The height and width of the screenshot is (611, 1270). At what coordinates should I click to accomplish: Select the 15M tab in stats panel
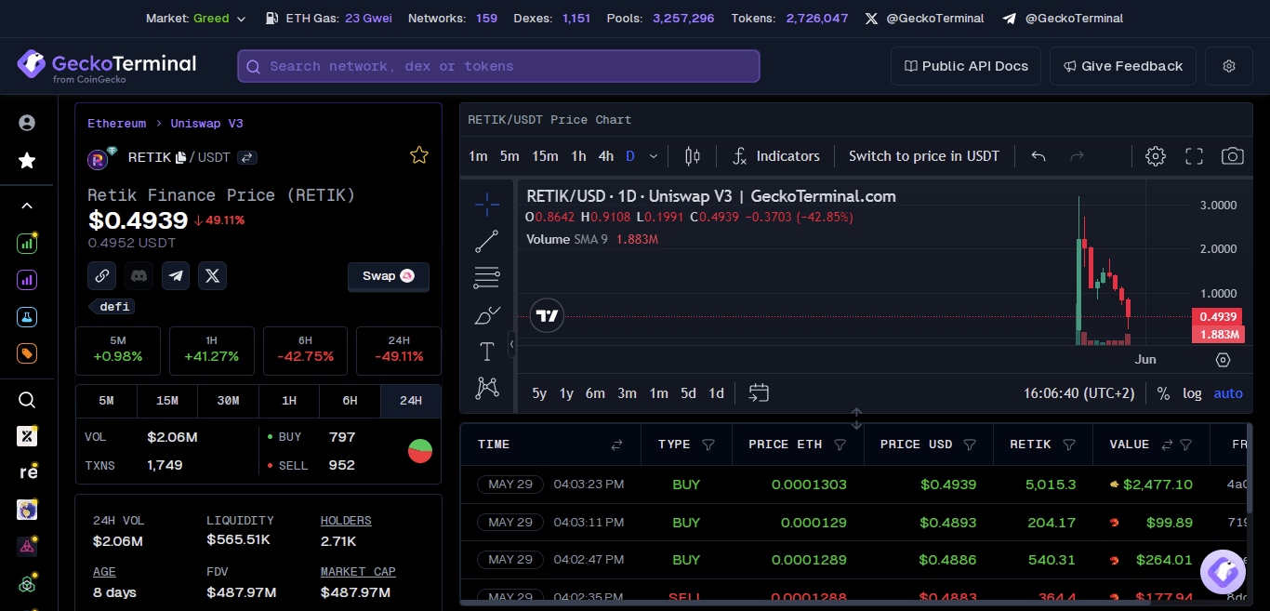(167, 401)
